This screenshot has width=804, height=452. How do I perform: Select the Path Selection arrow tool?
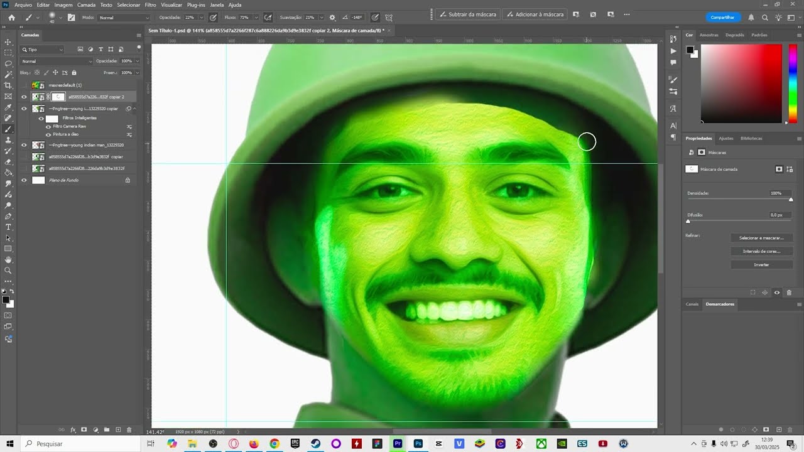[x=8, y=238]
